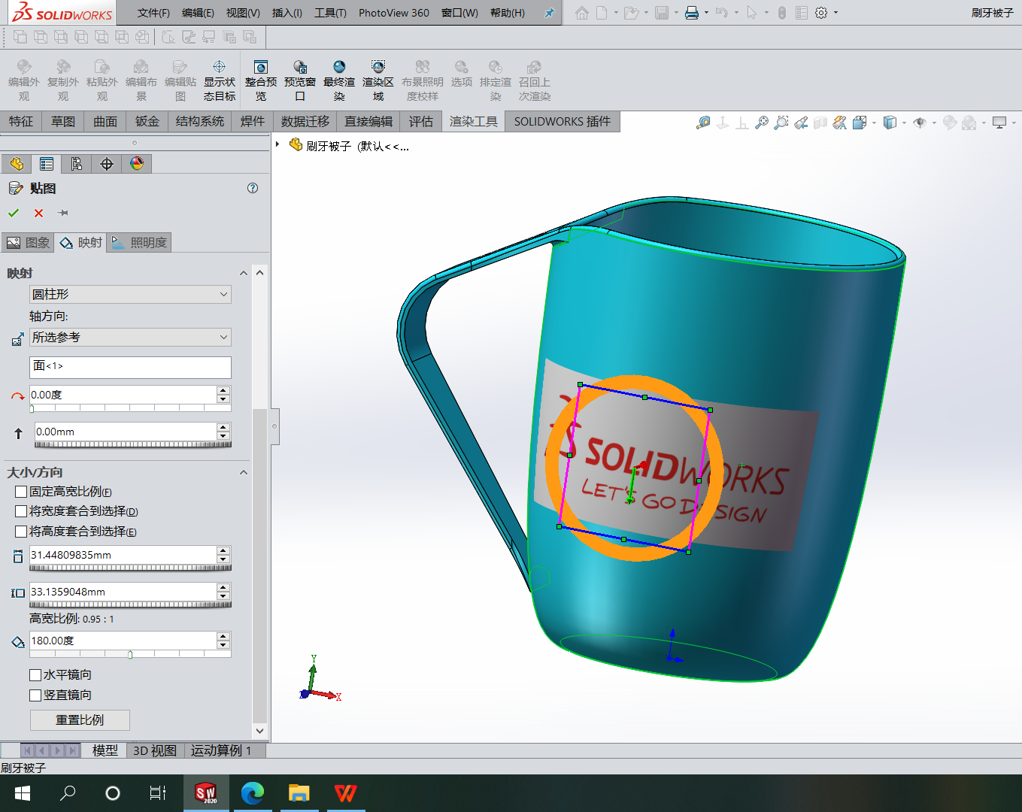This screenshot has height=812, width=1022.
Task: Select the 整合预览 render tool icon
Action: coord(261,80)
